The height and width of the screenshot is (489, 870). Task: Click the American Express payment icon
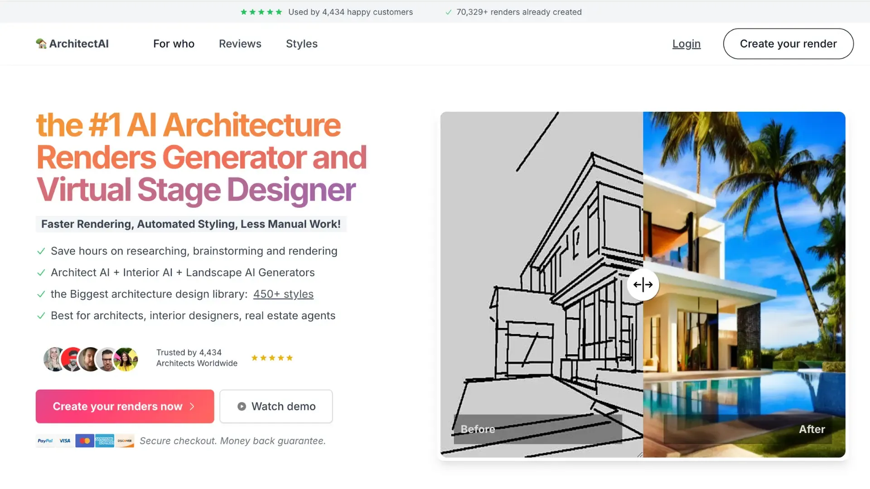click(105, 441)
